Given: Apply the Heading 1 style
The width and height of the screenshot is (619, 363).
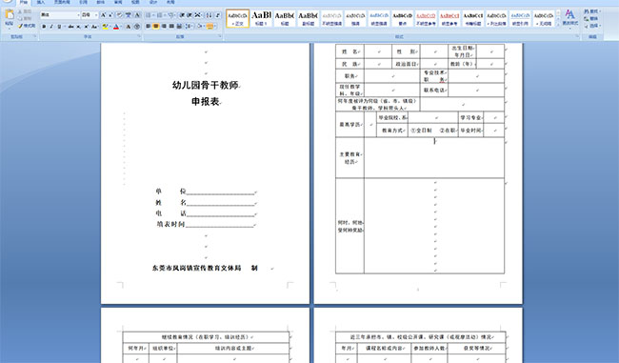Looking at the screenshot, I should (261, 18).
